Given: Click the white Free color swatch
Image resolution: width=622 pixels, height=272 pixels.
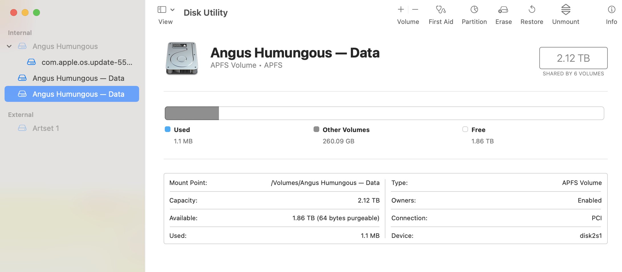Looking at the screenshot, I should 465,129.
